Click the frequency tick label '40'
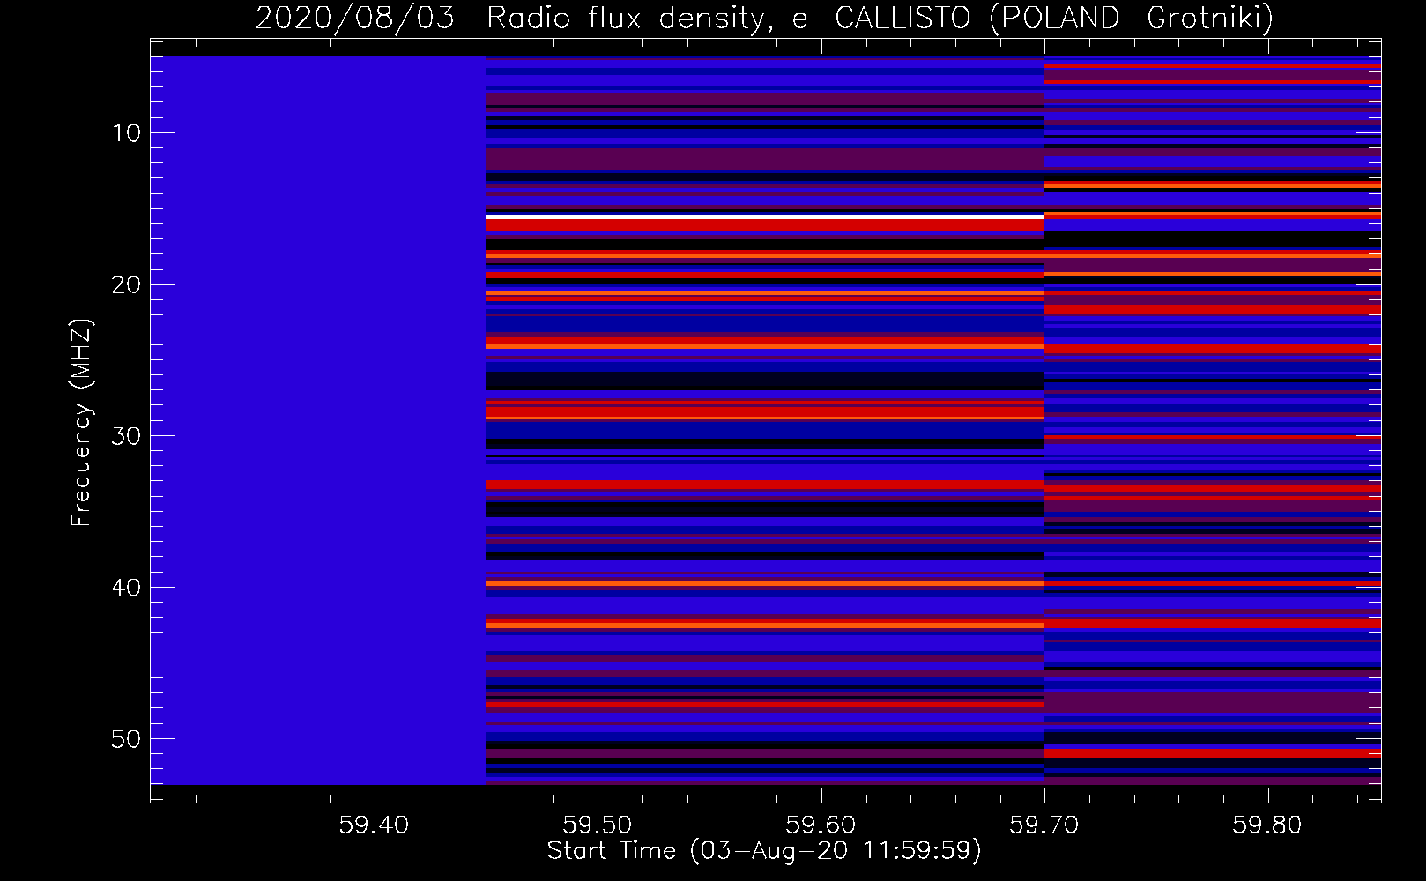Image resolution: width=1426 pixels, height=881 pixels. click(x=127, y=588)
